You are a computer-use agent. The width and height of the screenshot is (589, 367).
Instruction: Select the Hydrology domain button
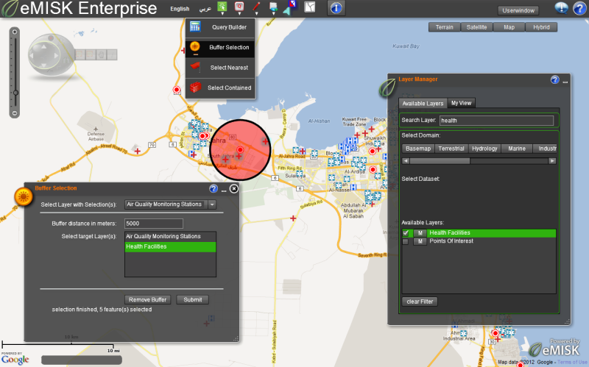click(x=484, y=149)
